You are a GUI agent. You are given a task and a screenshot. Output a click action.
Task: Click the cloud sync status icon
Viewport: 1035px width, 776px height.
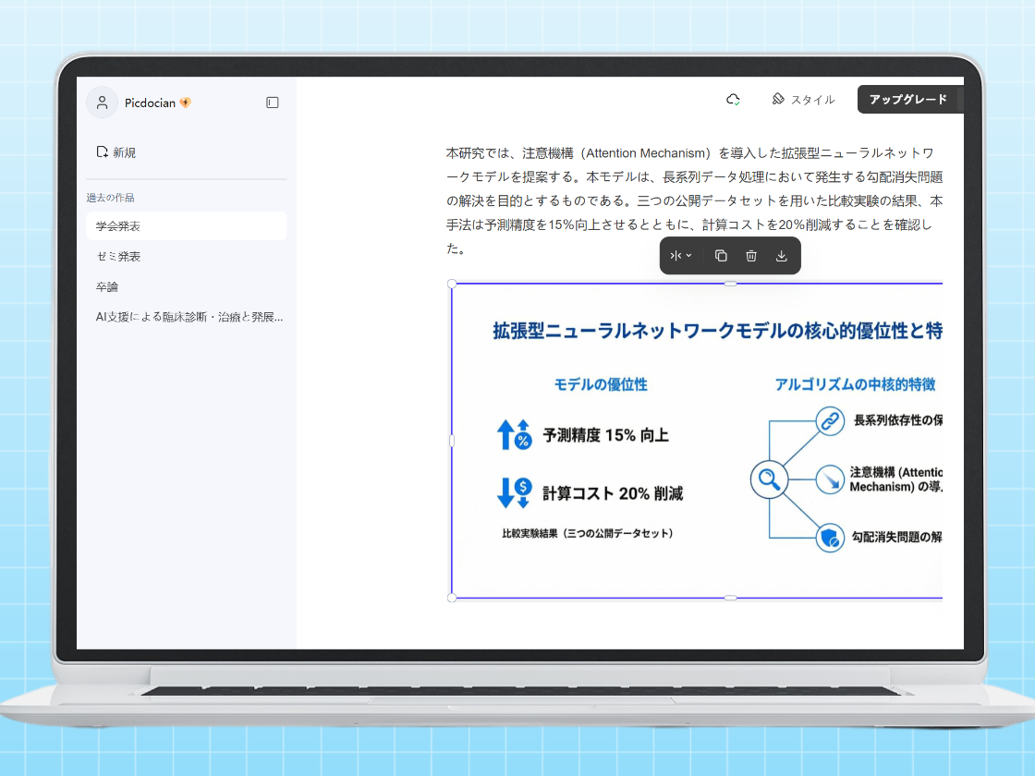pos(734,99)
